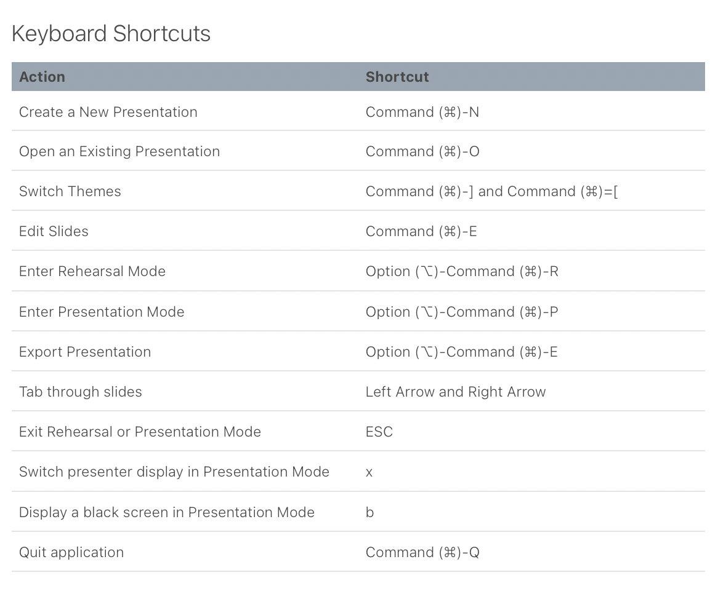
Task: Click Display a black screen row
Action: (167, 512)
